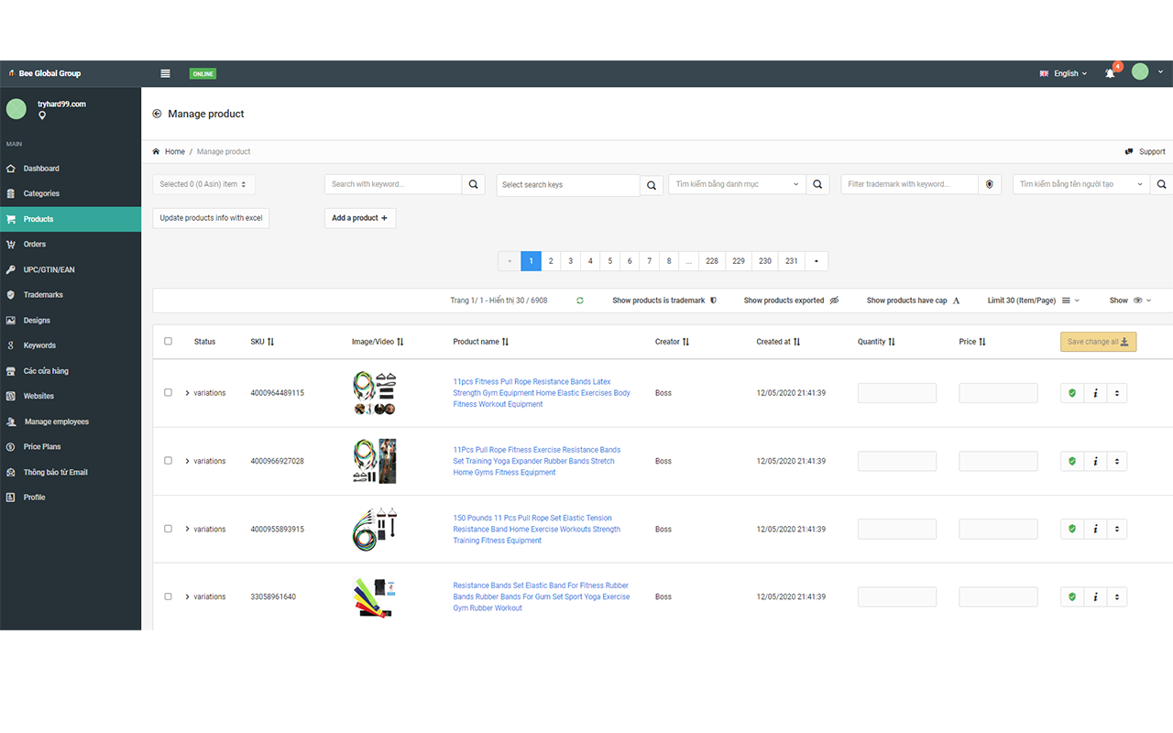Click the keyword search magnifier icon
1173x733 pixels.
point(473,183)
